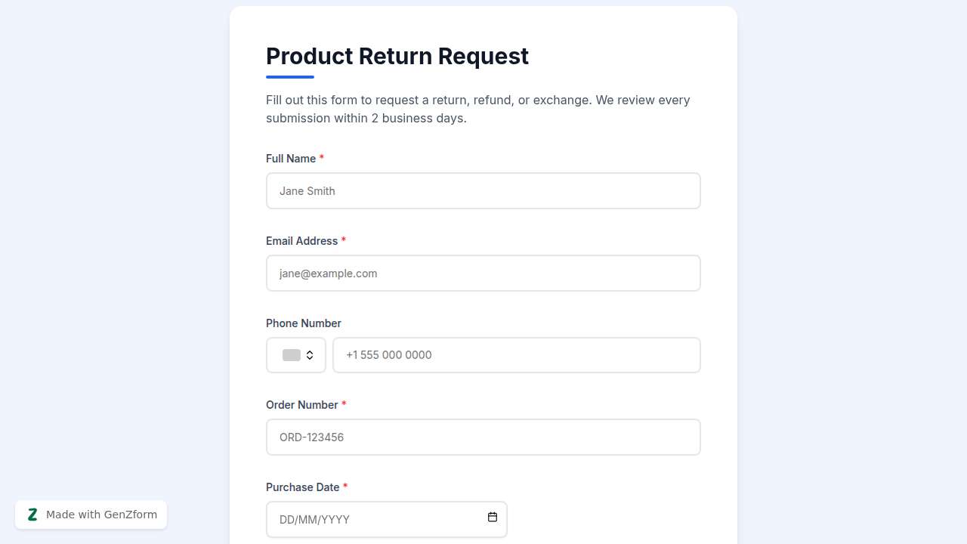
Task: Click the Email Address label
Action: 301,241
